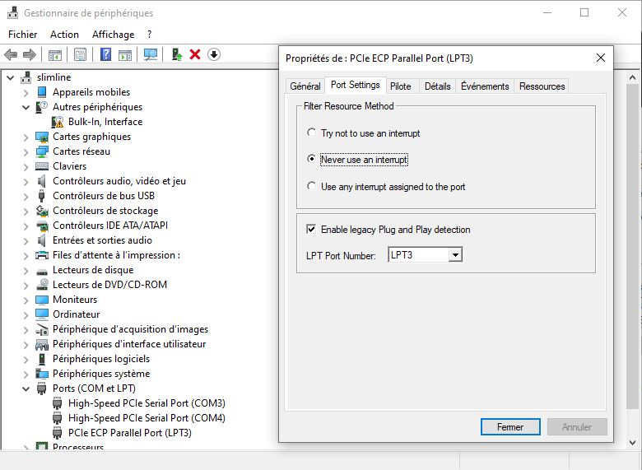Expand the Cartes graphiques branch
This screenshot has width=642, height=470.
[x=26, y=137]
